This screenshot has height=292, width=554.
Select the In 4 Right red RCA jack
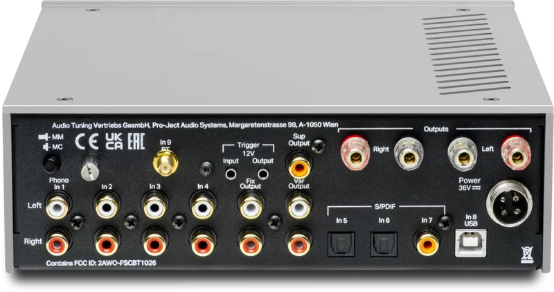(x=203, y=242)
